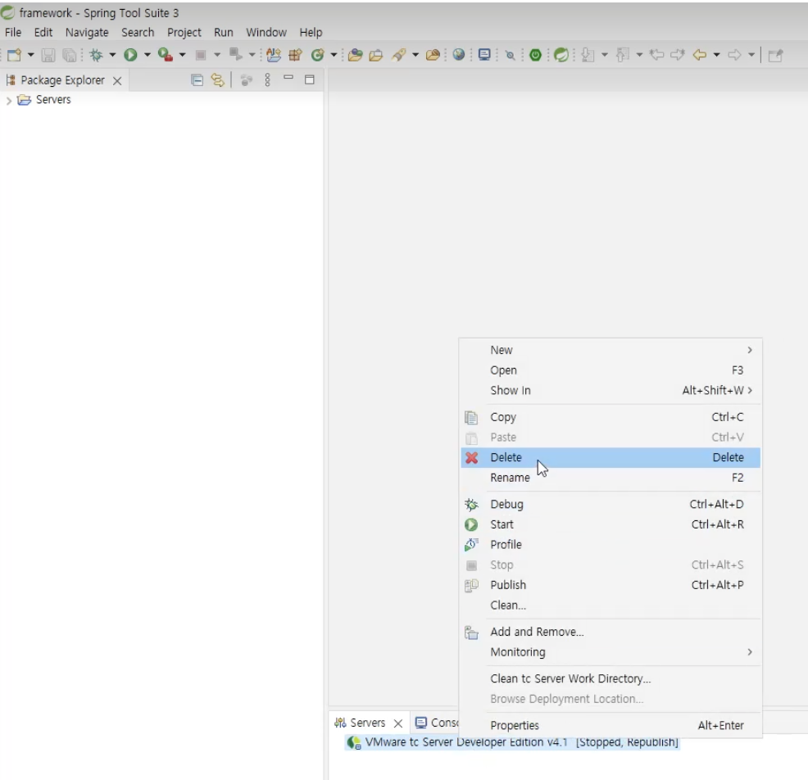Click the Save All toolbar icon
808x780 pixels.
point(69,55)
